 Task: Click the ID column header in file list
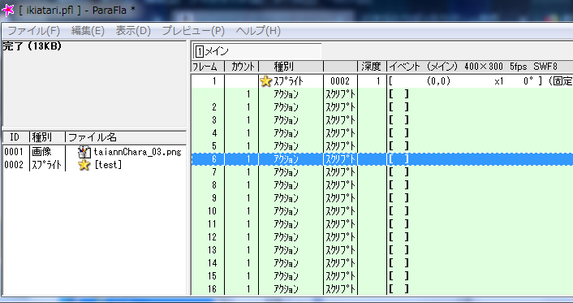(x=15, y=137)
